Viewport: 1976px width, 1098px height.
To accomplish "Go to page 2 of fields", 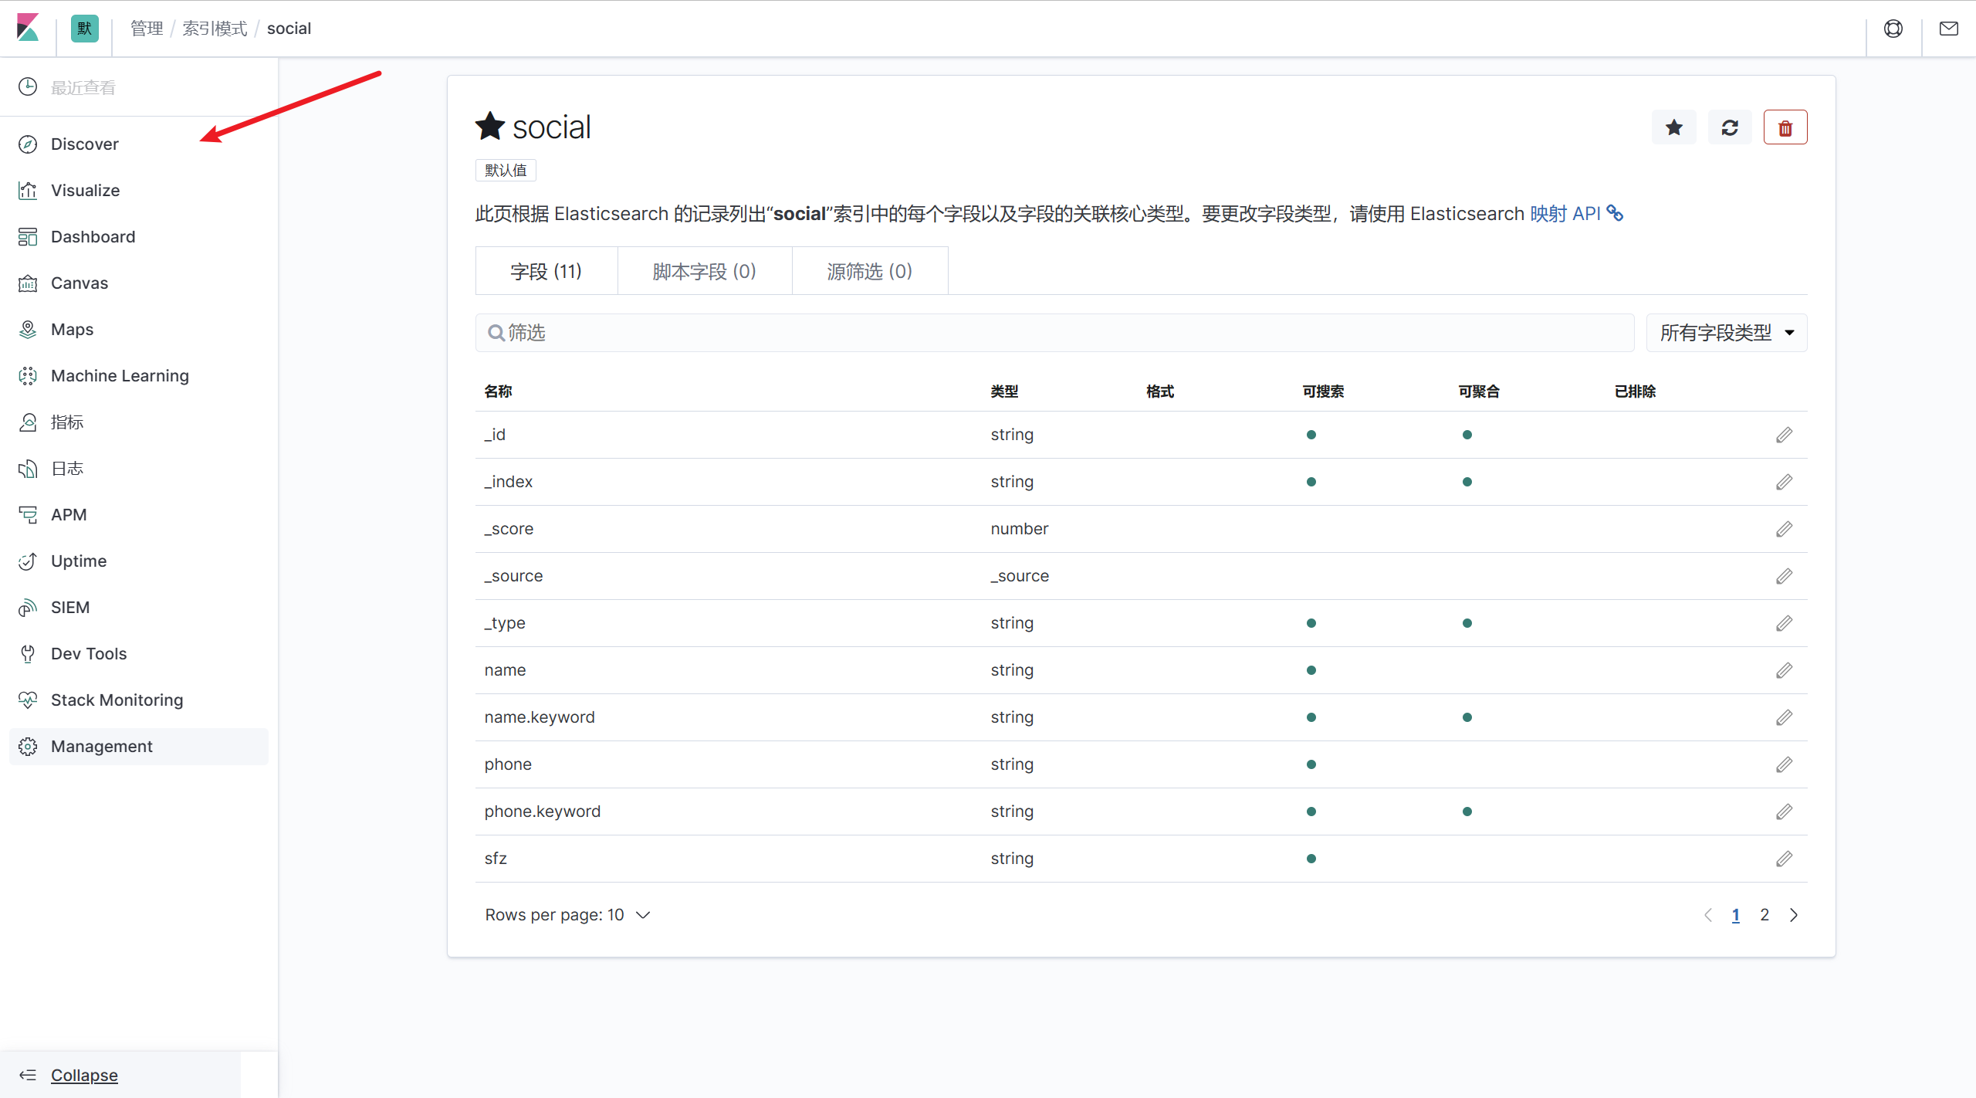I will coord(1765,915).
